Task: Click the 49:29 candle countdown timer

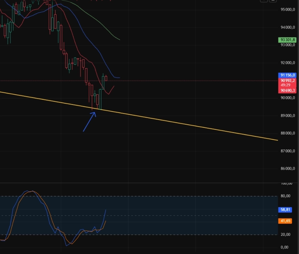Action: [x=285, y=85]
